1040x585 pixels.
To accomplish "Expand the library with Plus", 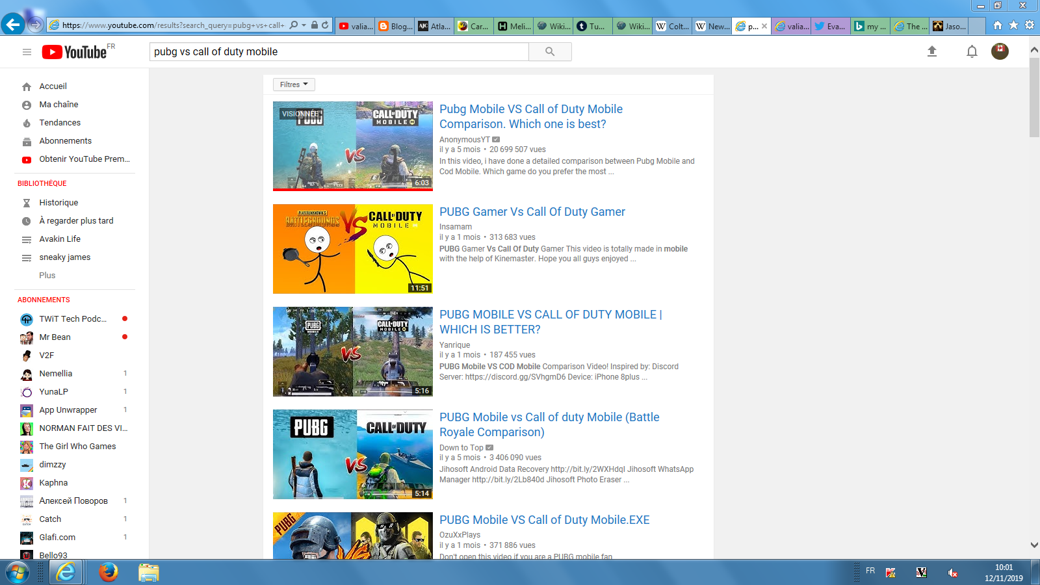I will pyautogui.click(x=47, y=276).
